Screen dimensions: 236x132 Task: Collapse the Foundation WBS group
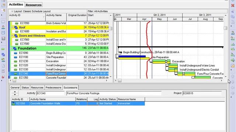click(x=11, y=48)
